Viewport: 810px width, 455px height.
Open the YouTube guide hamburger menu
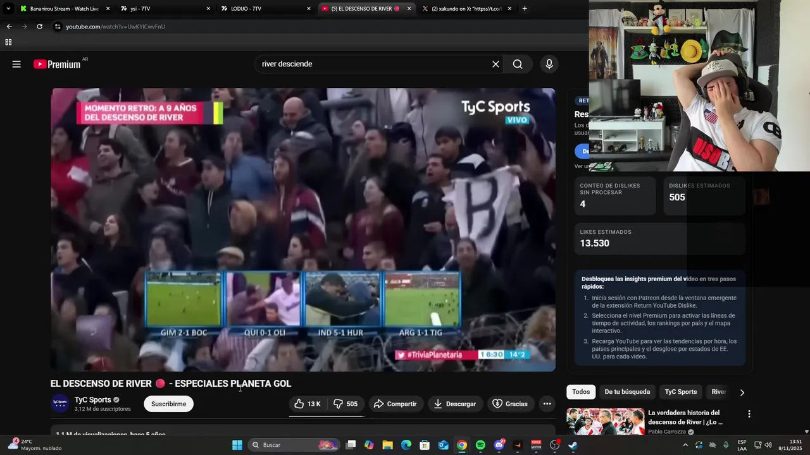point(16,64)
